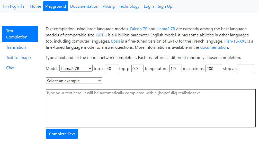Navigate to the Technology page
This screenshot has width=259, height=141.
click(x=129, y=6)
